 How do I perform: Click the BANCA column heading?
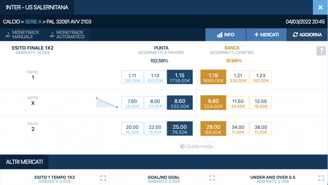coord(232,48)
